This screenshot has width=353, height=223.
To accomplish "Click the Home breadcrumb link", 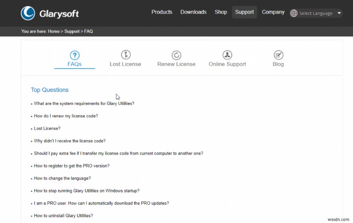I will [x=53, y=31].
